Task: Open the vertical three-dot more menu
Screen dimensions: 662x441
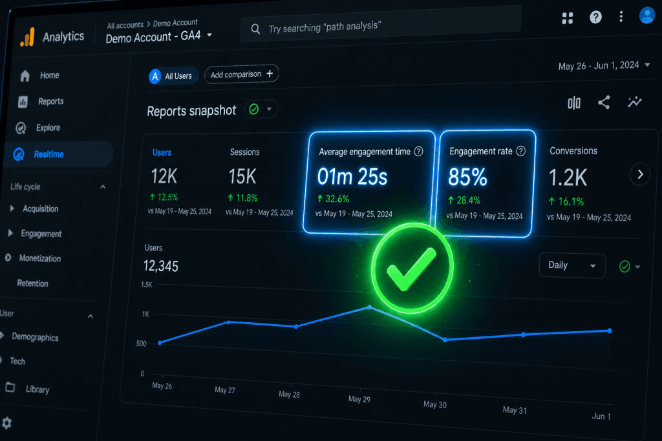Action: (x=621, y=16)
